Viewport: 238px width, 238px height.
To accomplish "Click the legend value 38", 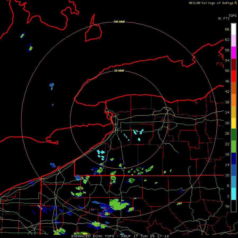I will click(x=227, y=102).
